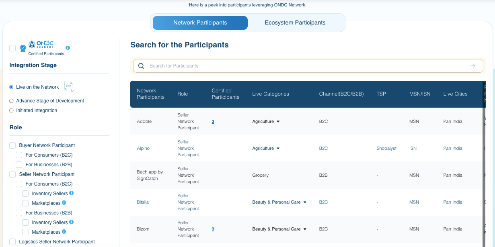495x247 pixels.
Task: Check Inventory Sellers under seller For Consumers (B2C)
Action: (x=25, y=194)
